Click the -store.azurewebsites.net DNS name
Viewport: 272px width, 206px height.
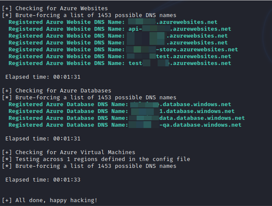[182, 49]
